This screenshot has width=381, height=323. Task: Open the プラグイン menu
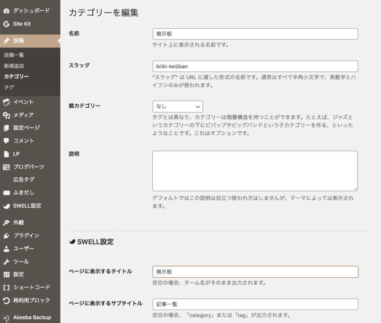(x=30, y=236)
